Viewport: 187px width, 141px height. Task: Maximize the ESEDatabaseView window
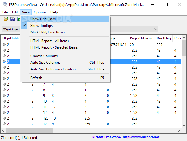coord(166,4)
